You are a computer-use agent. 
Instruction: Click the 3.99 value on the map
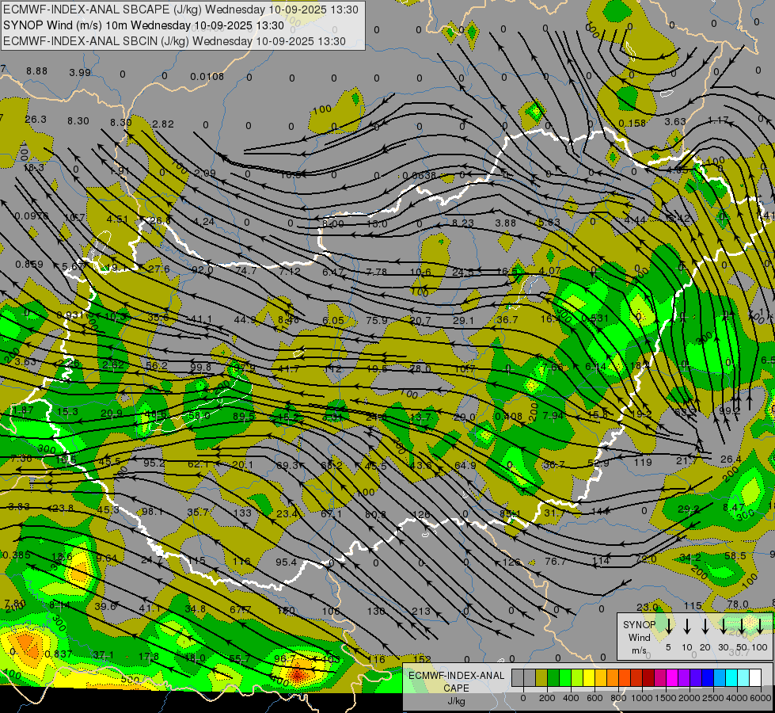(80, 73)
